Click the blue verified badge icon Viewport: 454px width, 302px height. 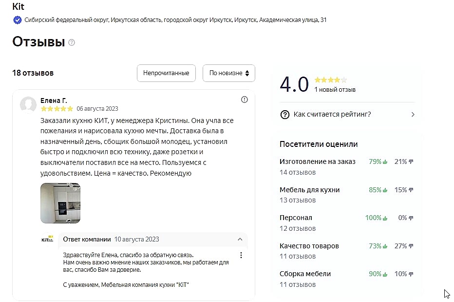coord(18,20)
